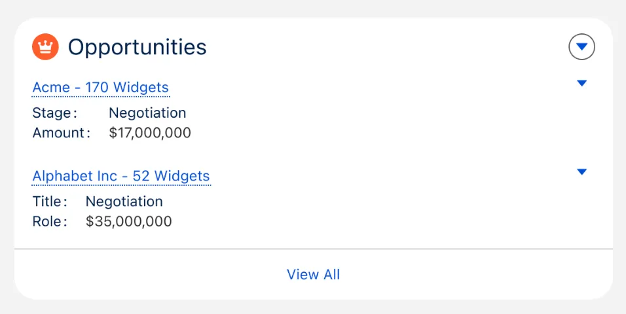Click the empty footer area left of View All
This screenshot has height=314, width=626.
[x=131, y=275]
